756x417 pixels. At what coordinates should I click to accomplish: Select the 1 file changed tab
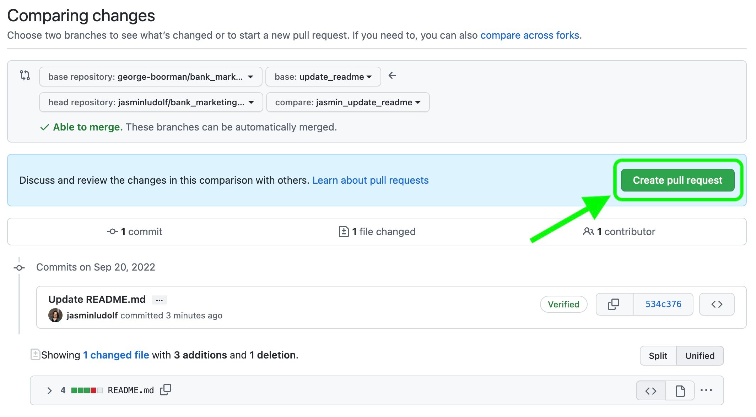click(377, 232)
